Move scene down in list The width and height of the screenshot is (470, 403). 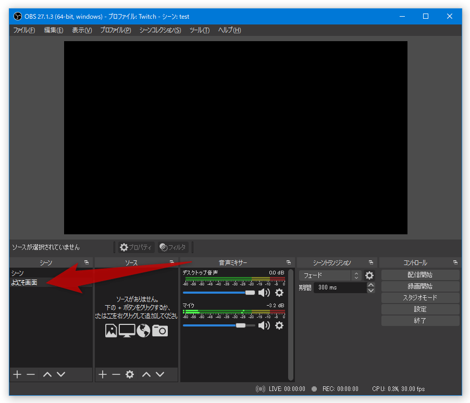pos(61,374)
